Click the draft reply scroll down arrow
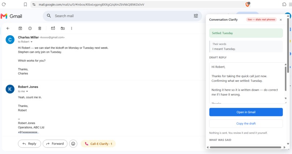The height and width of the screenshot is (154, 292). 285,98
